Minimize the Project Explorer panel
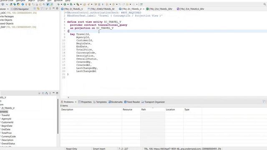267x150 pixels. click(53, 8)
